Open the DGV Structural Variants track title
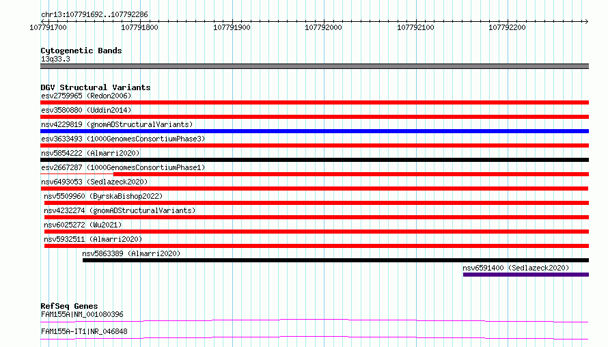 [96, 87]
